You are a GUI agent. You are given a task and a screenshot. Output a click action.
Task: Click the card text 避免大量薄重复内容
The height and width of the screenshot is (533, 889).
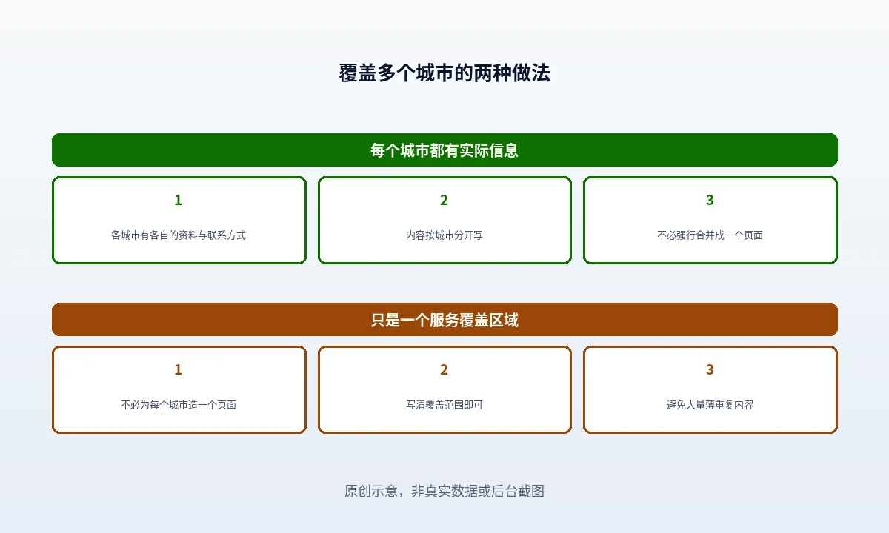pos(710,405)
